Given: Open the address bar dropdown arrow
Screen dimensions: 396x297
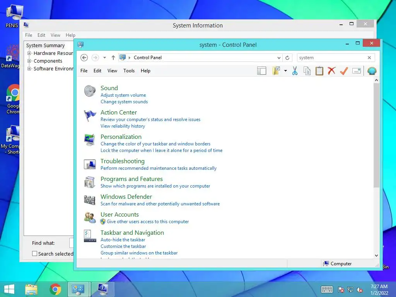Looking at the screenshot, I should (x=279, y=58).
